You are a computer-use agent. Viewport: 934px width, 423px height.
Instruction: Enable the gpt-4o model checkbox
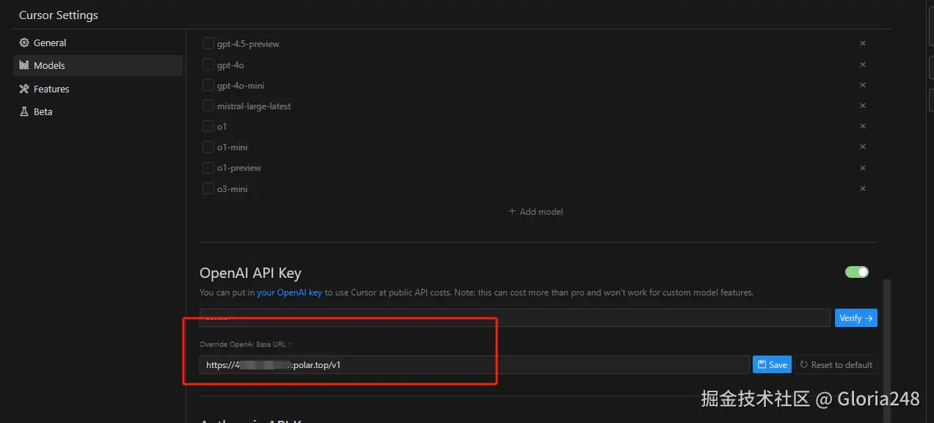point(208,65)
